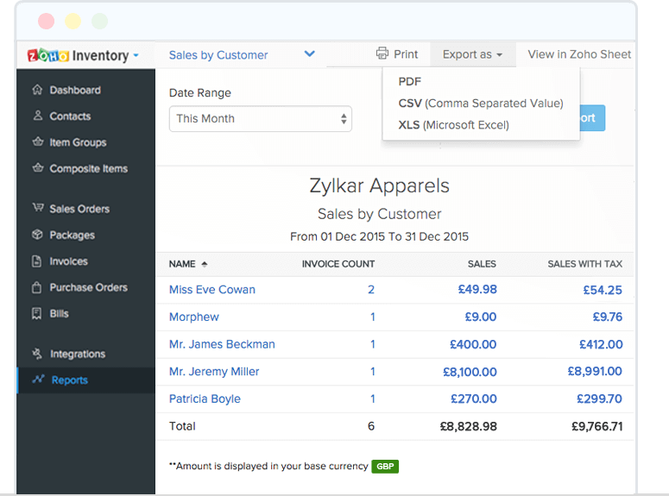Open the This Month date range dropdown
Image resolution: width=669 pixels, height=496 pixels.
point(260,118)
